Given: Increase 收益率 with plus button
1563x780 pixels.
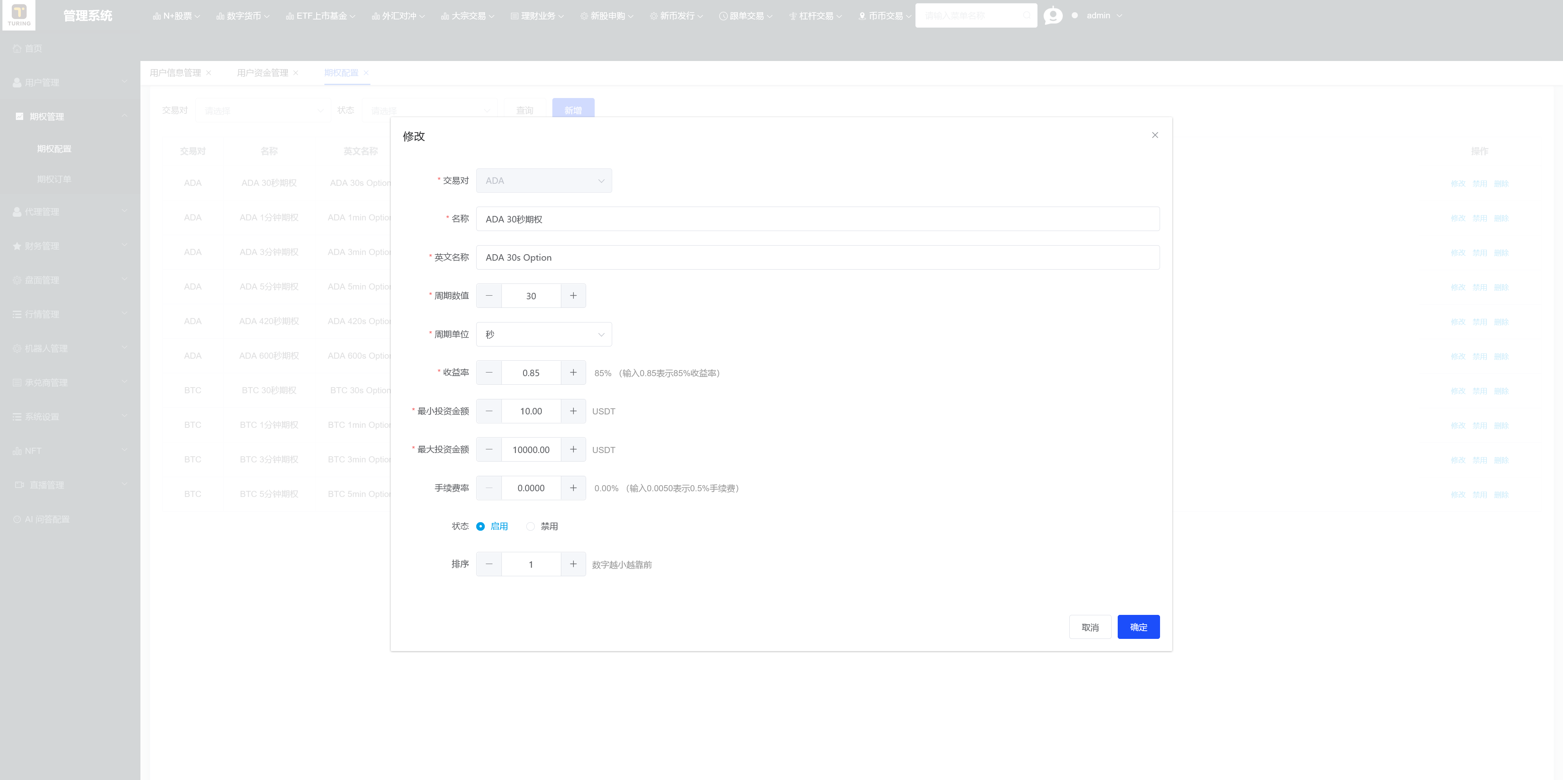Looking at the screenshot, I should (x=574, y=373).
